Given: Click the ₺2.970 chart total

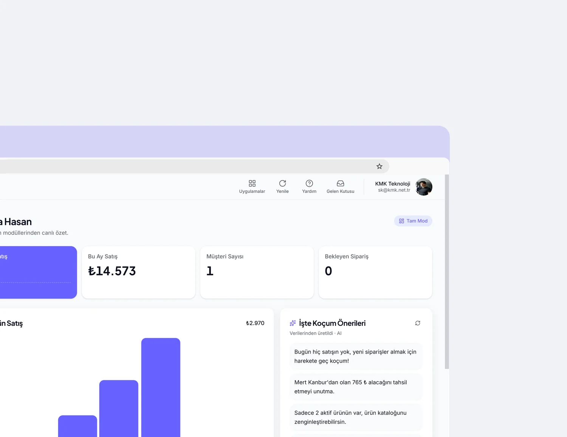Looking at the screenshot, I should [x=255, y=323].
